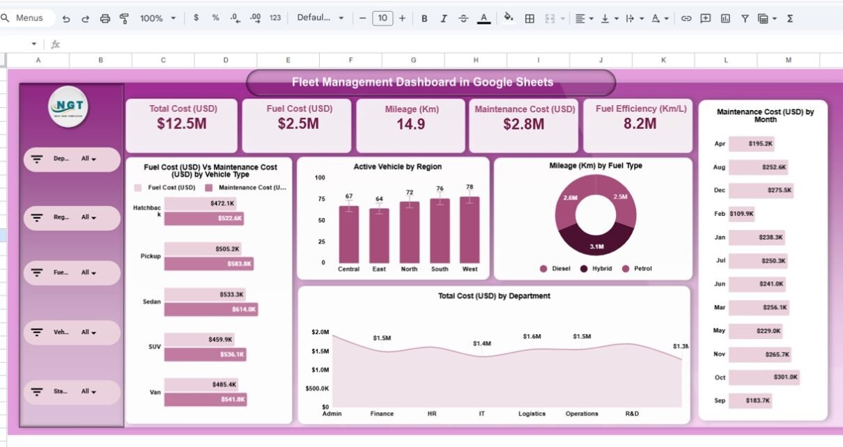Image resolution: width=843 pixels, height=447 pixels.
Task: Click the font size input field
Action: click(x=382, y=18)
